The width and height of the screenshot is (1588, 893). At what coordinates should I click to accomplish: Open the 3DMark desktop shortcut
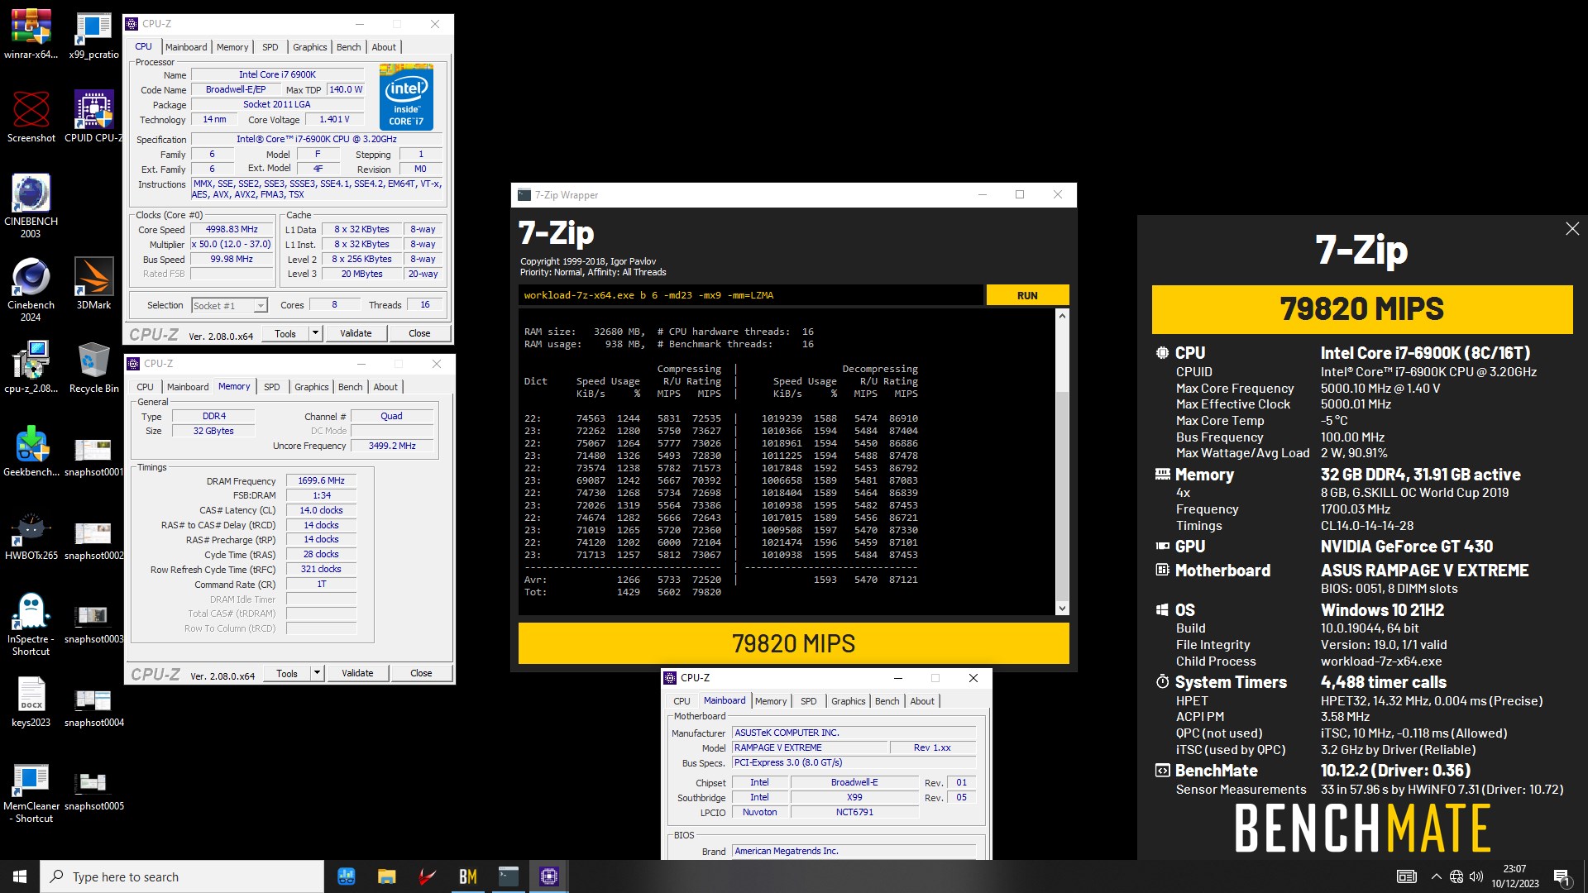93,284
